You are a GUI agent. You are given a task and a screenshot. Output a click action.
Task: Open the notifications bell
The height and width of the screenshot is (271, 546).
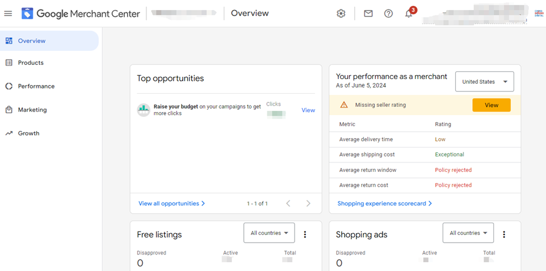pyautogui.click(x=408, y=14)
